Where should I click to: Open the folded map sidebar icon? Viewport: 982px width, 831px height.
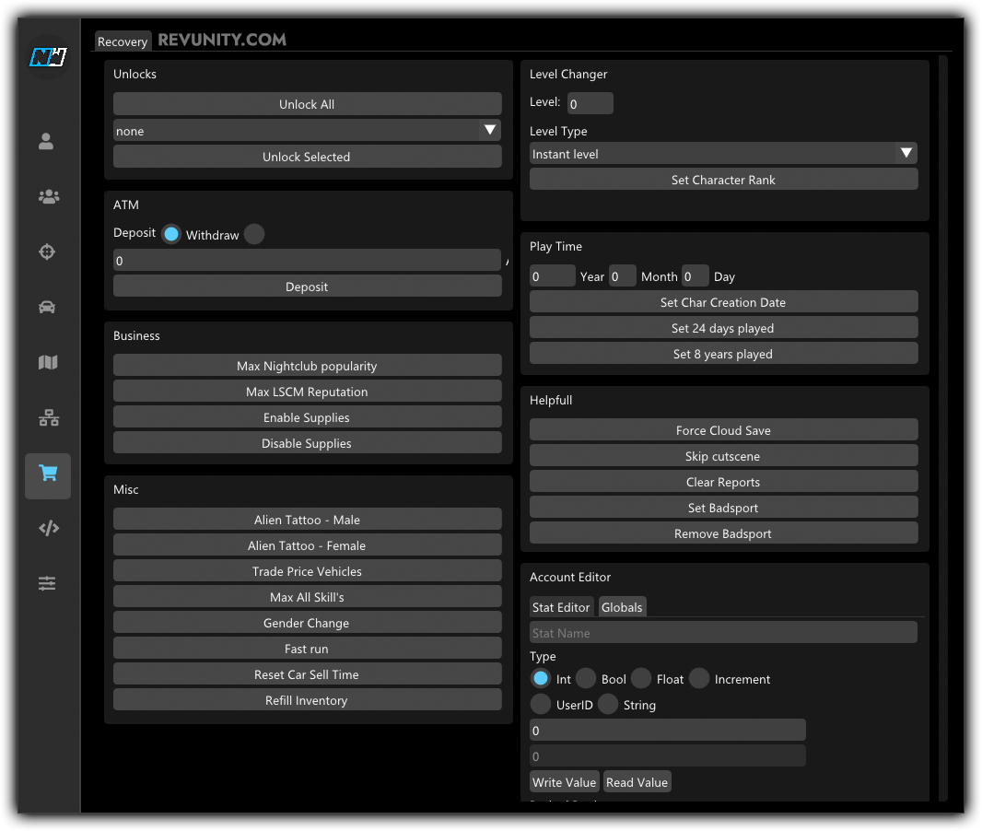pyautogui.click(x=48, y=363)
